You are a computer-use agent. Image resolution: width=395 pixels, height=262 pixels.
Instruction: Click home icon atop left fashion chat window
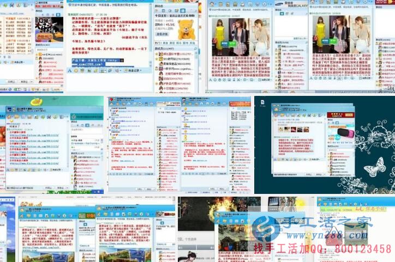coord(212,4)
